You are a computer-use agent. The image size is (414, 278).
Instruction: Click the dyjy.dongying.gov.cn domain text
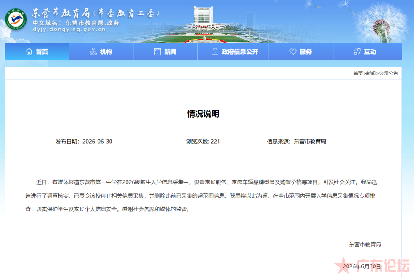click(x=69, y=29)
